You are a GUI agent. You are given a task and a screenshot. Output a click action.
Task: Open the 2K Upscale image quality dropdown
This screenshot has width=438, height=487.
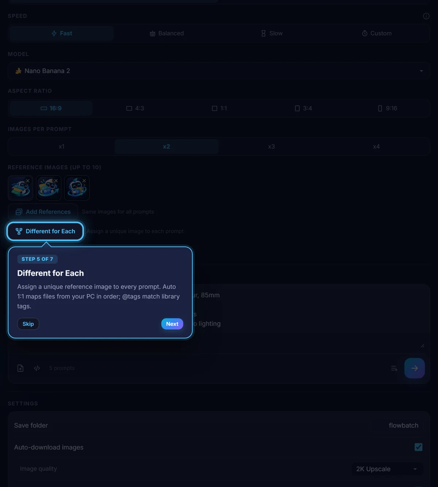(x=387, y=469)
